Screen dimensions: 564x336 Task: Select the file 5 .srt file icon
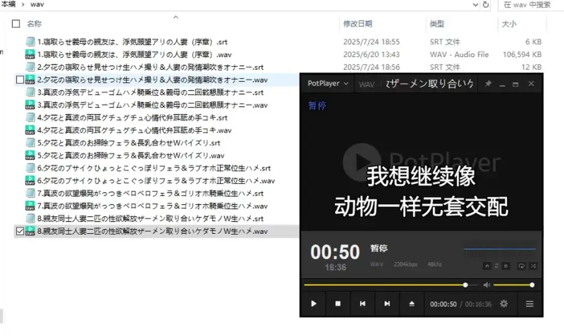tap(30, 143)
